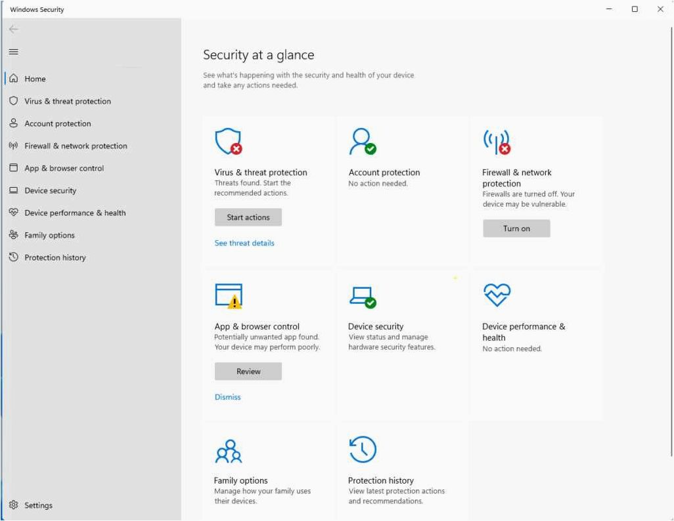674x521 pixels.
Task: Click 'View latest protection actions and recommendations' text
Action: click(x=396, y=496)
